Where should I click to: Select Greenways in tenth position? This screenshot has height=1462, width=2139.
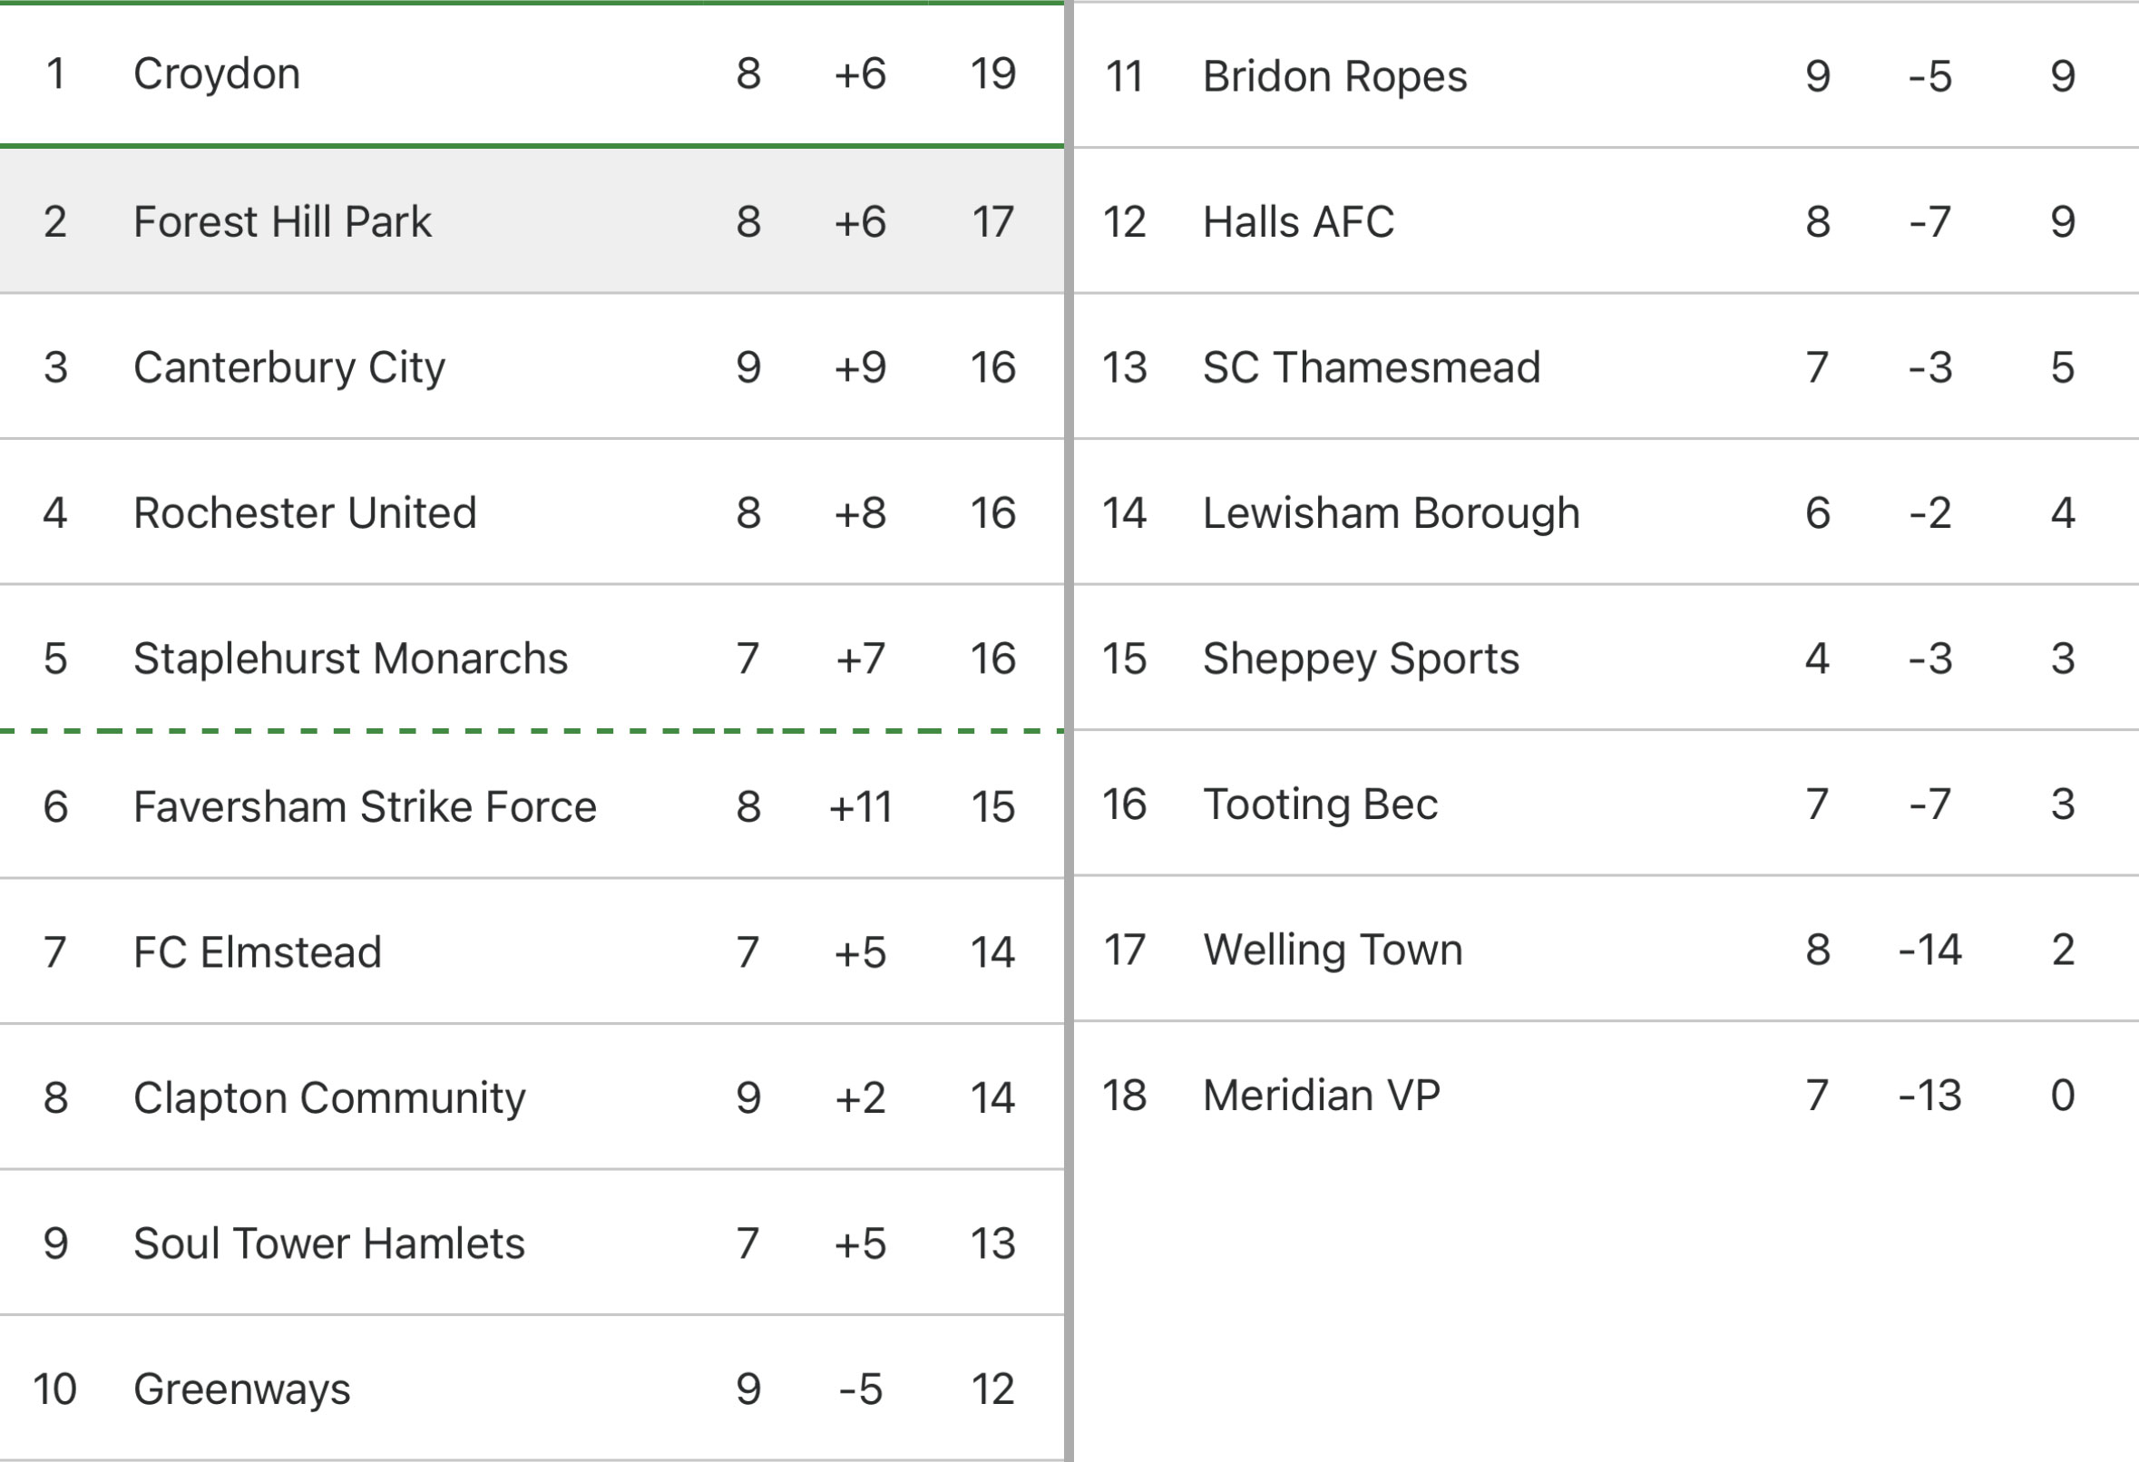pos(532,1388)
